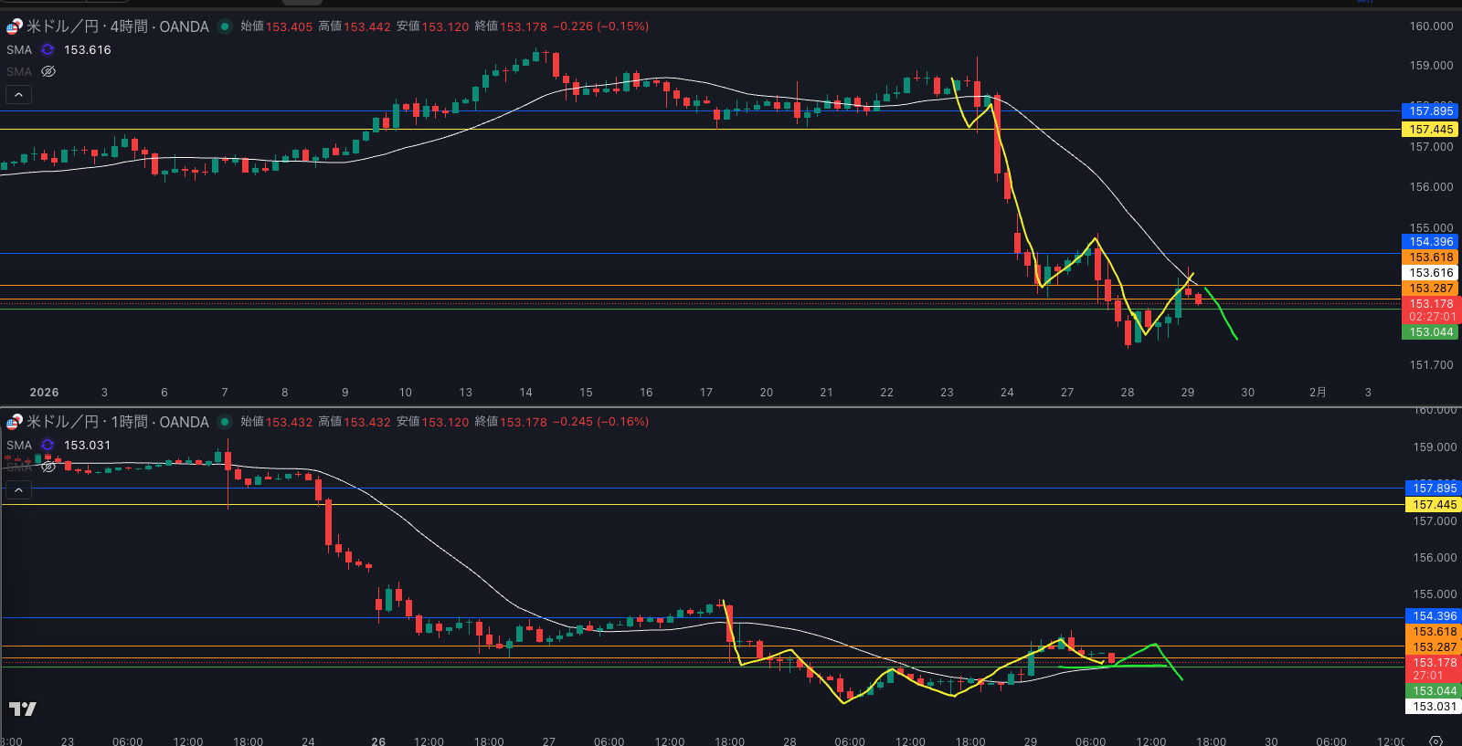Select yellow 157.445 price label on upper chart
The height and width of the screenshot is (746, 1462).
click(x=1430, y=130)
